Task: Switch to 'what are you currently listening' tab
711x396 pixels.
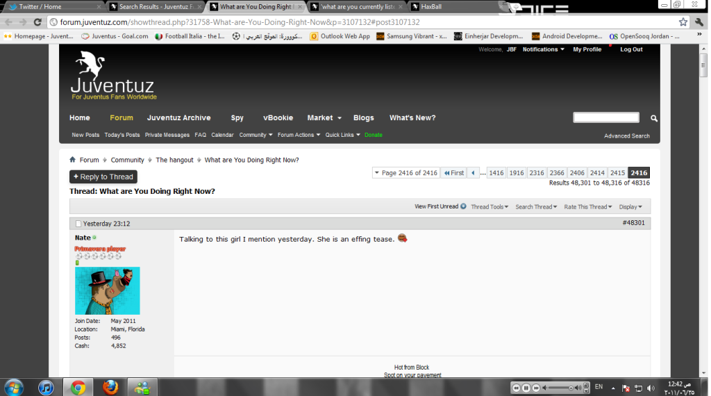Action: (358, 6)
